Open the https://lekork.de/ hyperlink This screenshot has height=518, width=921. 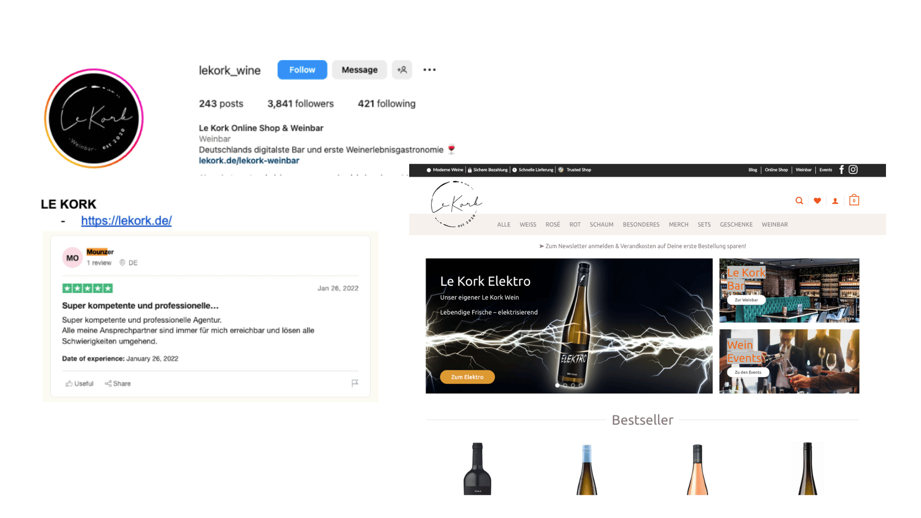126,221
